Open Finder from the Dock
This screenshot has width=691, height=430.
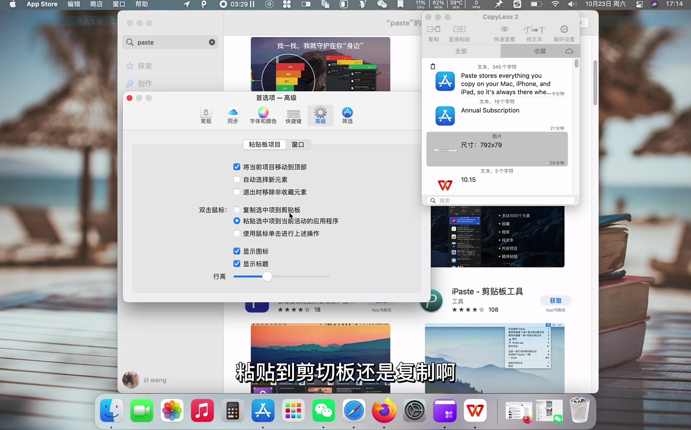tap(111, 410)
